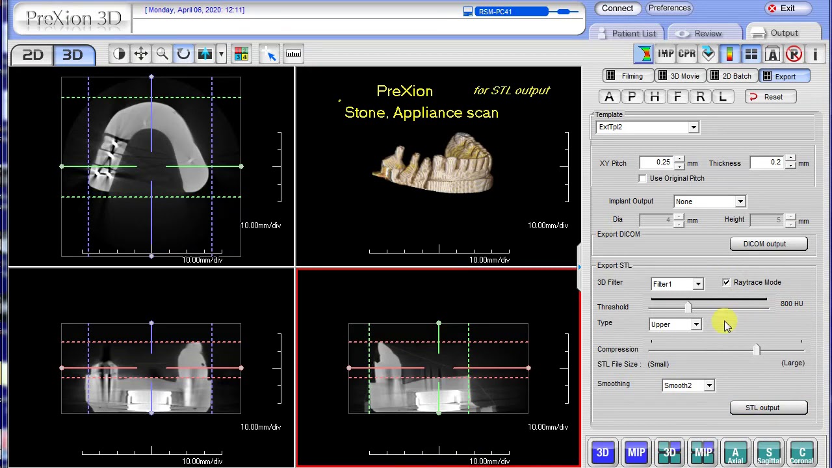The width and height of the screenshot is (832, 468).
Task: Switch to 3D mode tab
Action: [73, 55]
